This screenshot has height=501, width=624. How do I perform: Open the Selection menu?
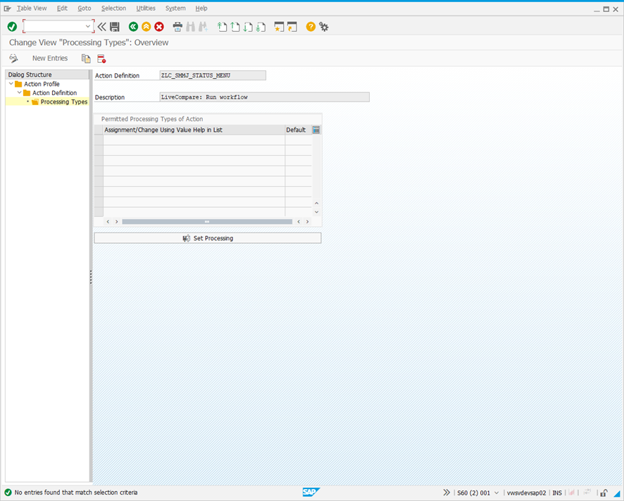click(113, 8)
